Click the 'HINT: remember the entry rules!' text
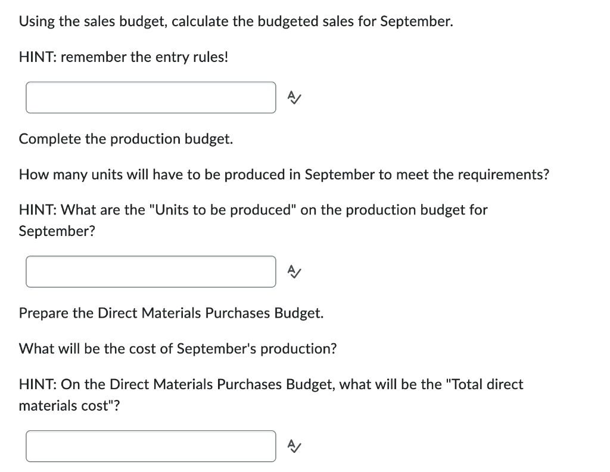Image resolution: width=610 pixels, height=472 pixels. tap(124, 57)
